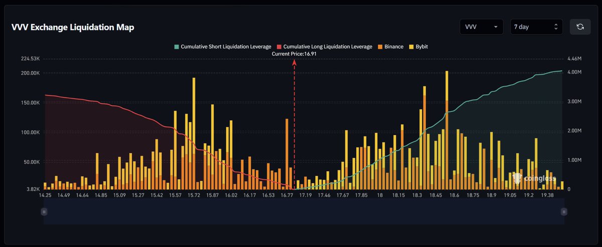Click the 200.00K left axis label
The width and height of the screenshot is (602, 247).
coord(30,73)
